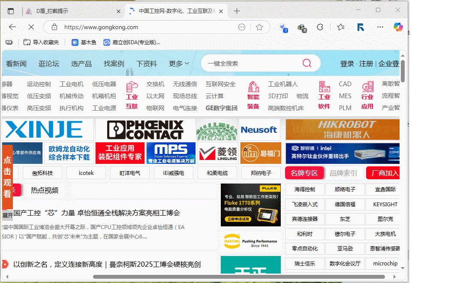The height and width of the screenshot is (283, 457).
Task: Click 展开 to expand the side banner
Action: pos(7,215)
